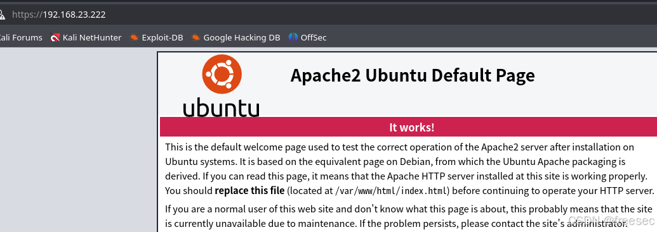657x232 pixels.
Task: Click the OffSec bookmark icon
Action: pos(293,37)
